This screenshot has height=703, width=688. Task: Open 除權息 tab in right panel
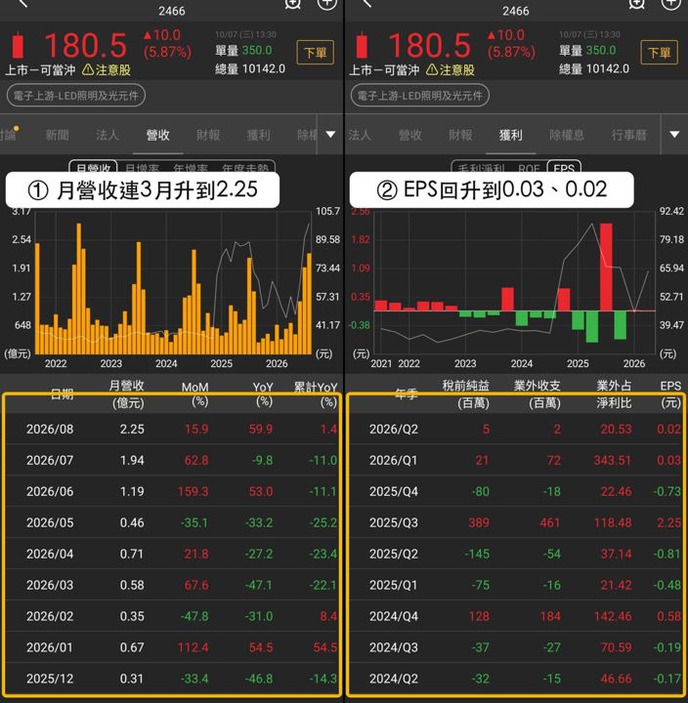[567, 135]
